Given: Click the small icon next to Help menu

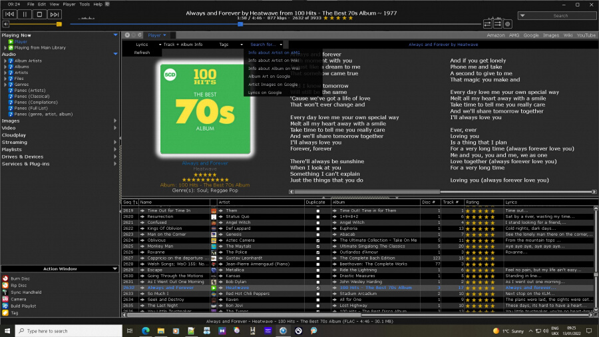Looking at the screenshot, I should (107, 4).
